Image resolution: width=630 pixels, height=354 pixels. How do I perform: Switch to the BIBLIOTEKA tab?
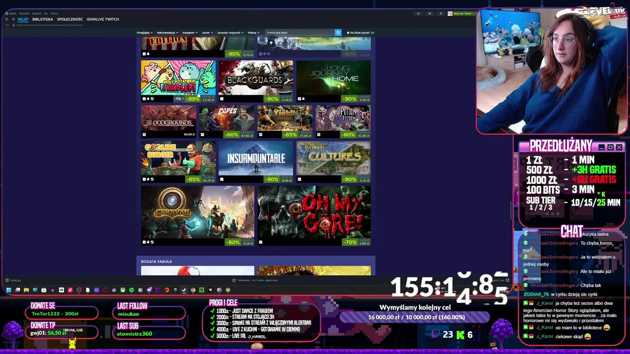43,19
